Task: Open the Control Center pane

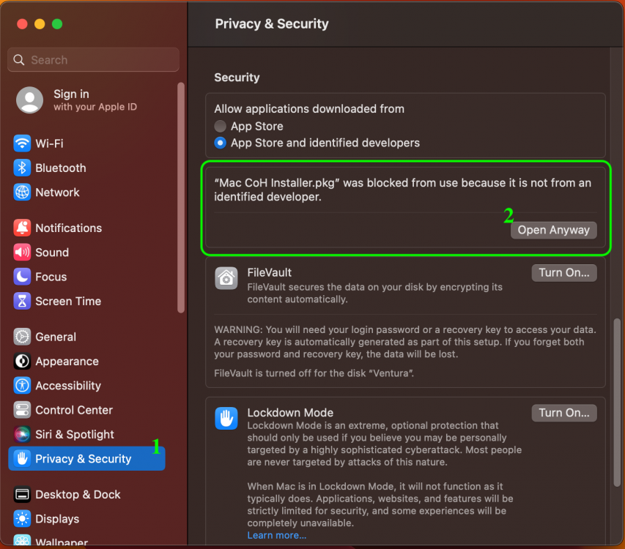Action: tap(74, 410)
